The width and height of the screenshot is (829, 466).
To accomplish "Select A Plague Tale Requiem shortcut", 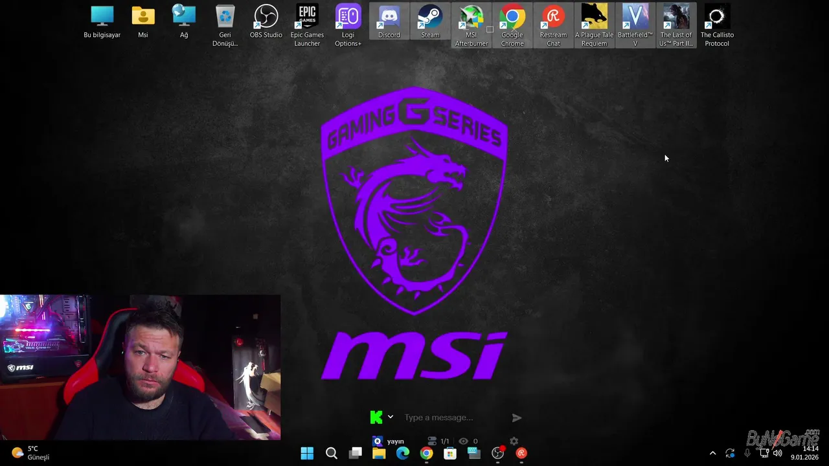I will (594, 26).
